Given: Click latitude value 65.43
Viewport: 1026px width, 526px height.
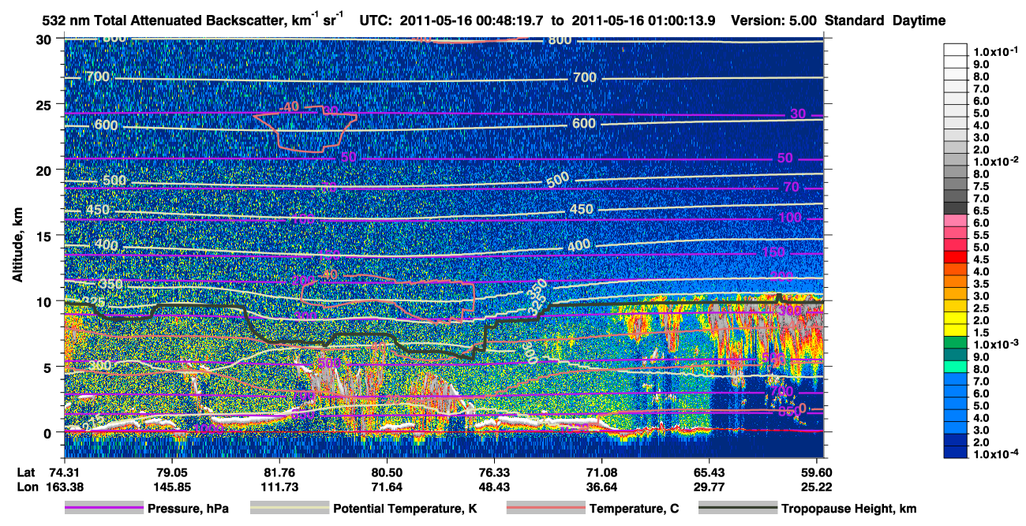Looking at the screenshot, I should click(x=709, y=472).
